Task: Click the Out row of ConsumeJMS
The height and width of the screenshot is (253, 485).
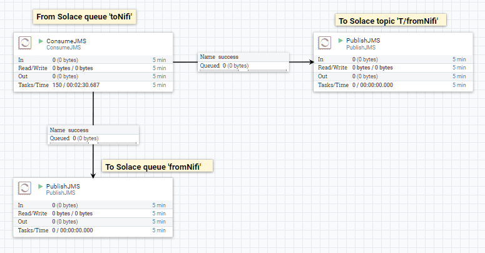Action: 93,76
